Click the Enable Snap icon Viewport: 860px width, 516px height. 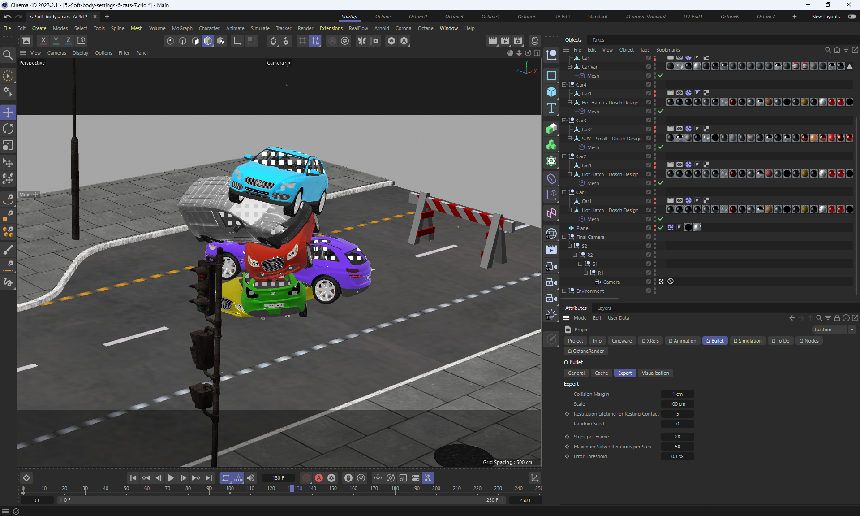click(x=273, y=41)
